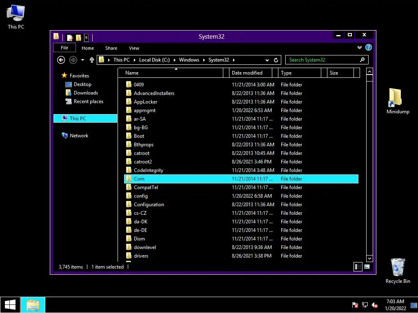Open Help with the question mark icon
The image size is (418, 313).
pos(369,47)
